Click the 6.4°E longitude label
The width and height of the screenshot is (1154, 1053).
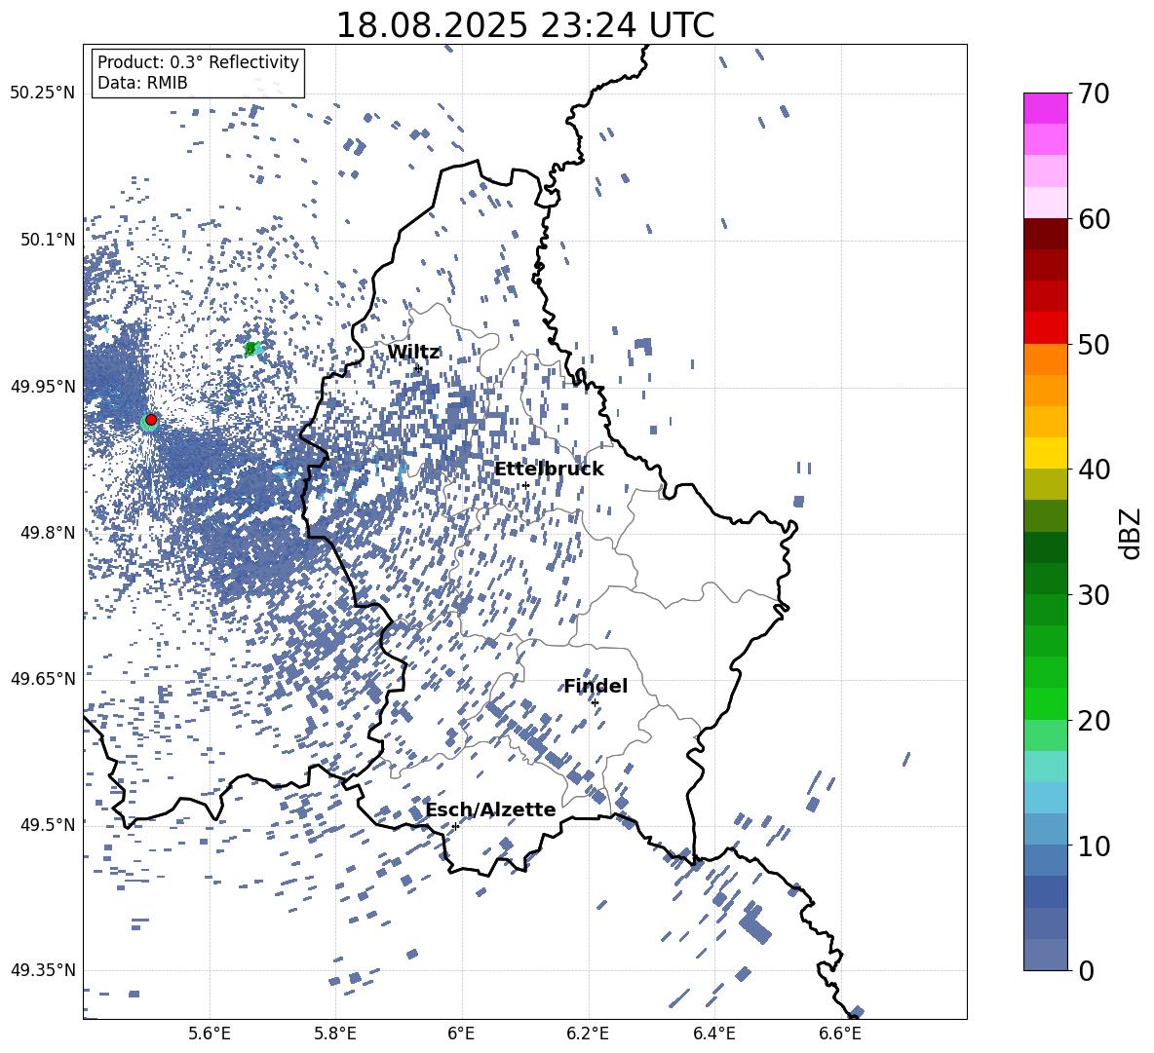coord(714,1034)
